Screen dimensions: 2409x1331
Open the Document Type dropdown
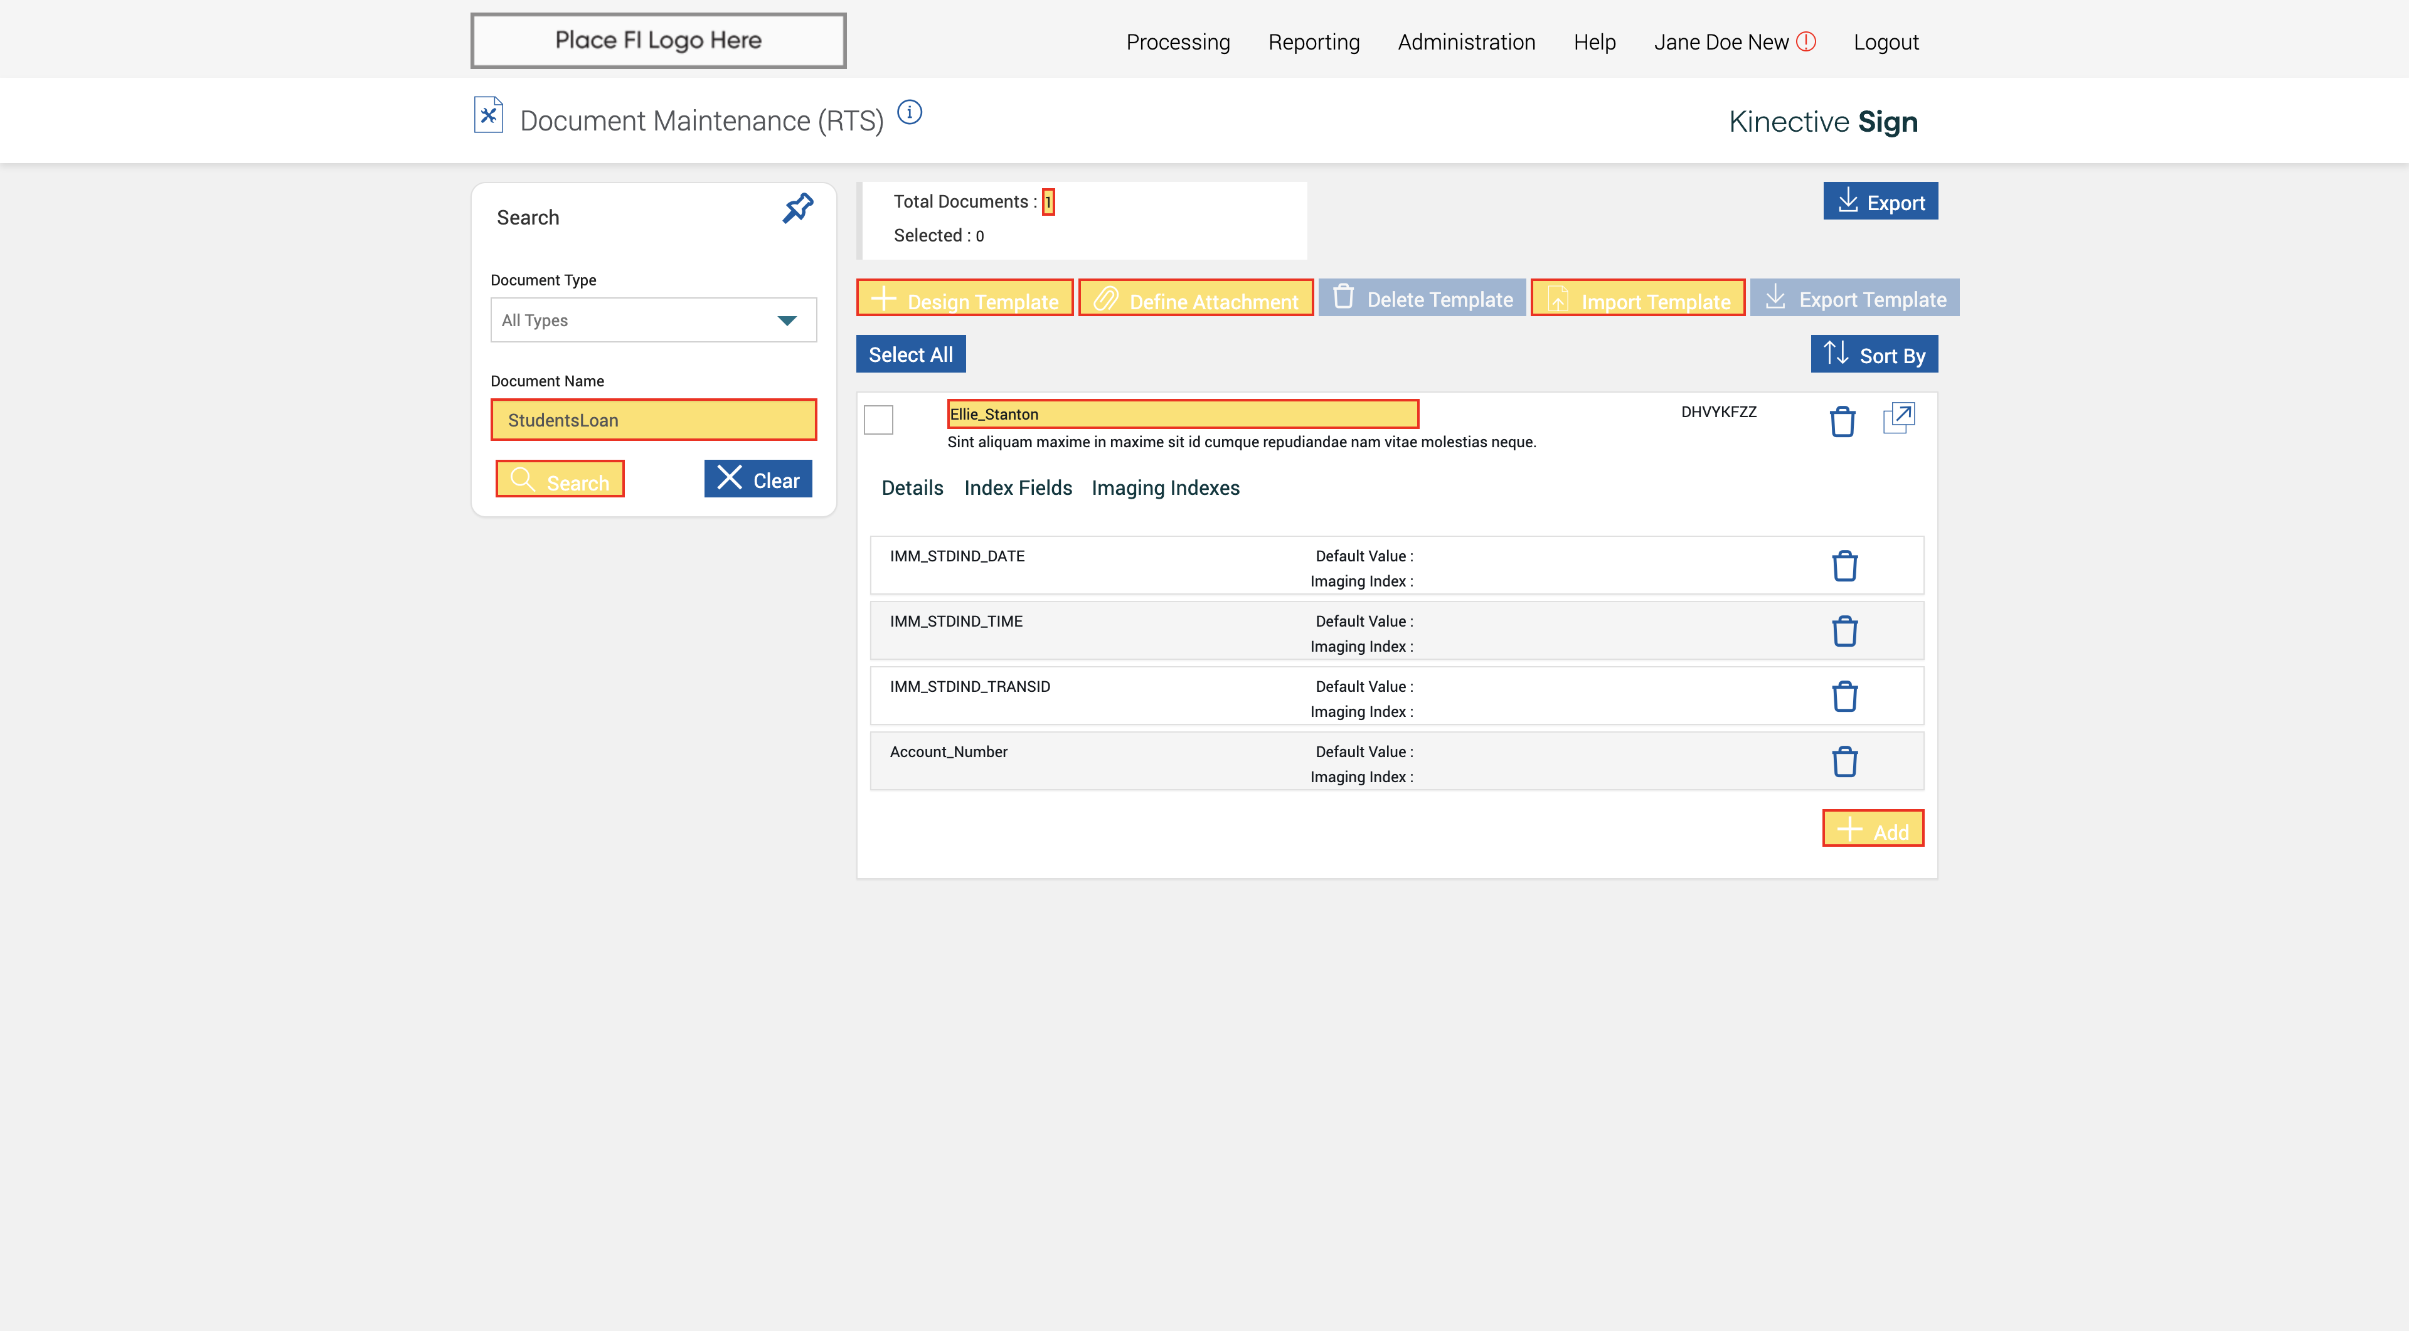click(652, 321)
